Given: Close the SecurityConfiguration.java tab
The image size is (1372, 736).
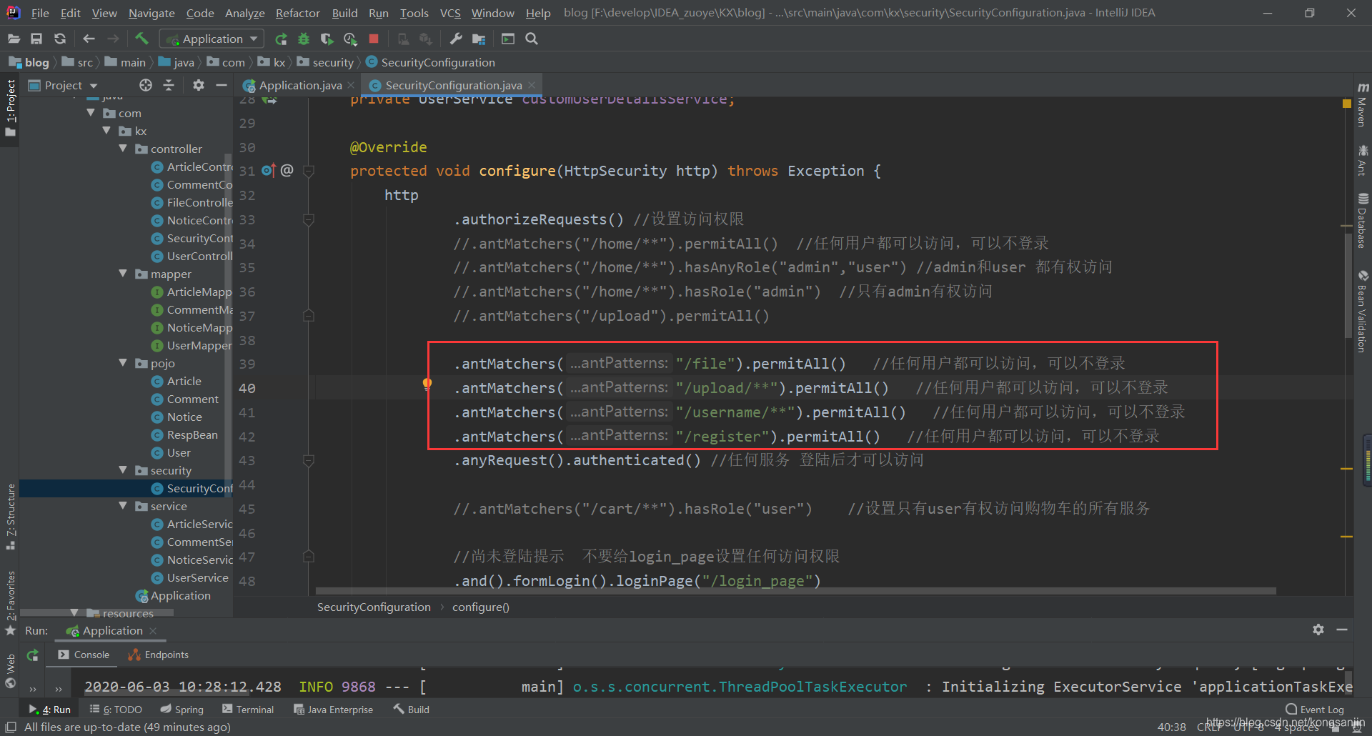Looking at the screenshot, I should click(532, 85).
